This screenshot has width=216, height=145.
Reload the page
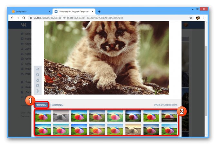24,18
